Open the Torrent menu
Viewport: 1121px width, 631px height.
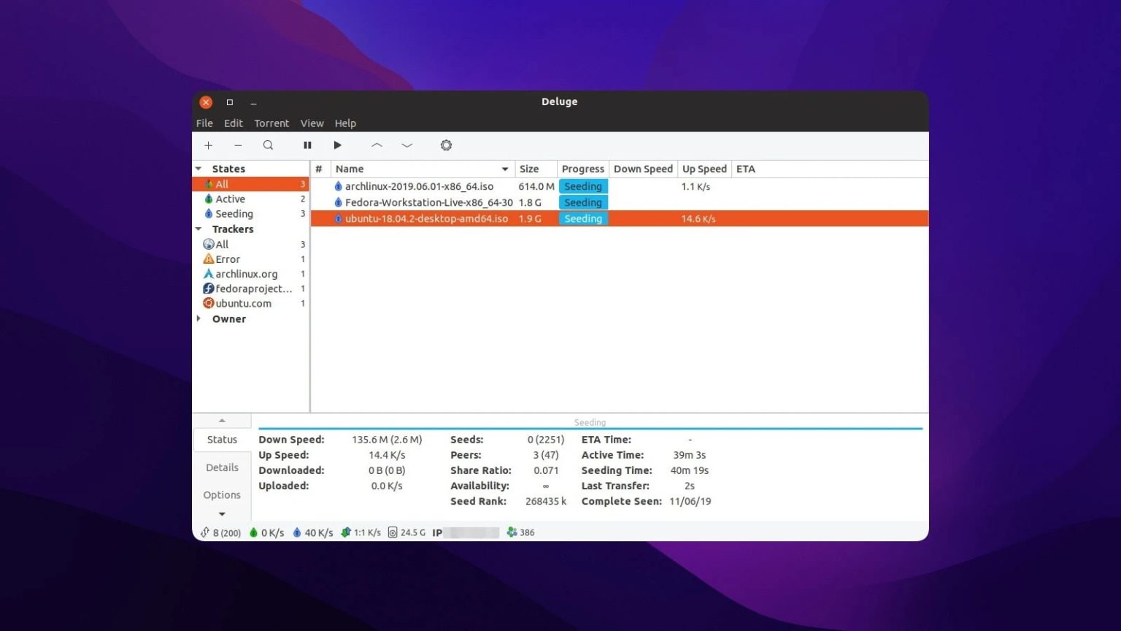(x=271, y=123)
